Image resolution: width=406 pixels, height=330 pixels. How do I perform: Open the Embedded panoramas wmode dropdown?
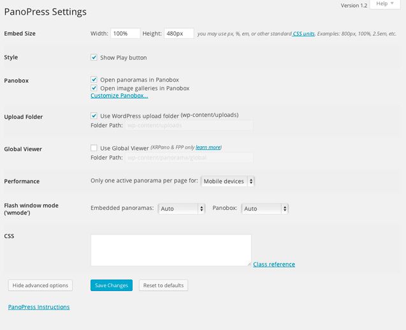182,209
